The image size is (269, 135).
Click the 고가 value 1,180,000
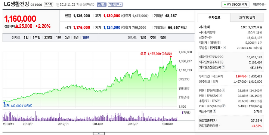(112, 16)
